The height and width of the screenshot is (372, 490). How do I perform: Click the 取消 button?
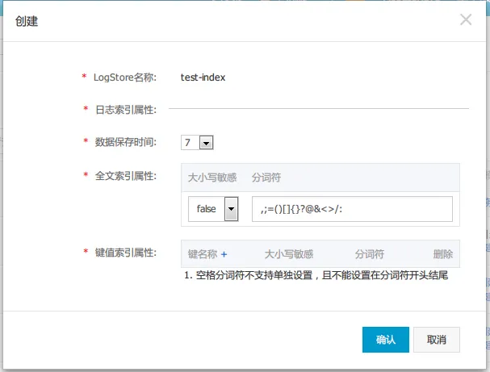pyautogui.click(x=437, y=340)
